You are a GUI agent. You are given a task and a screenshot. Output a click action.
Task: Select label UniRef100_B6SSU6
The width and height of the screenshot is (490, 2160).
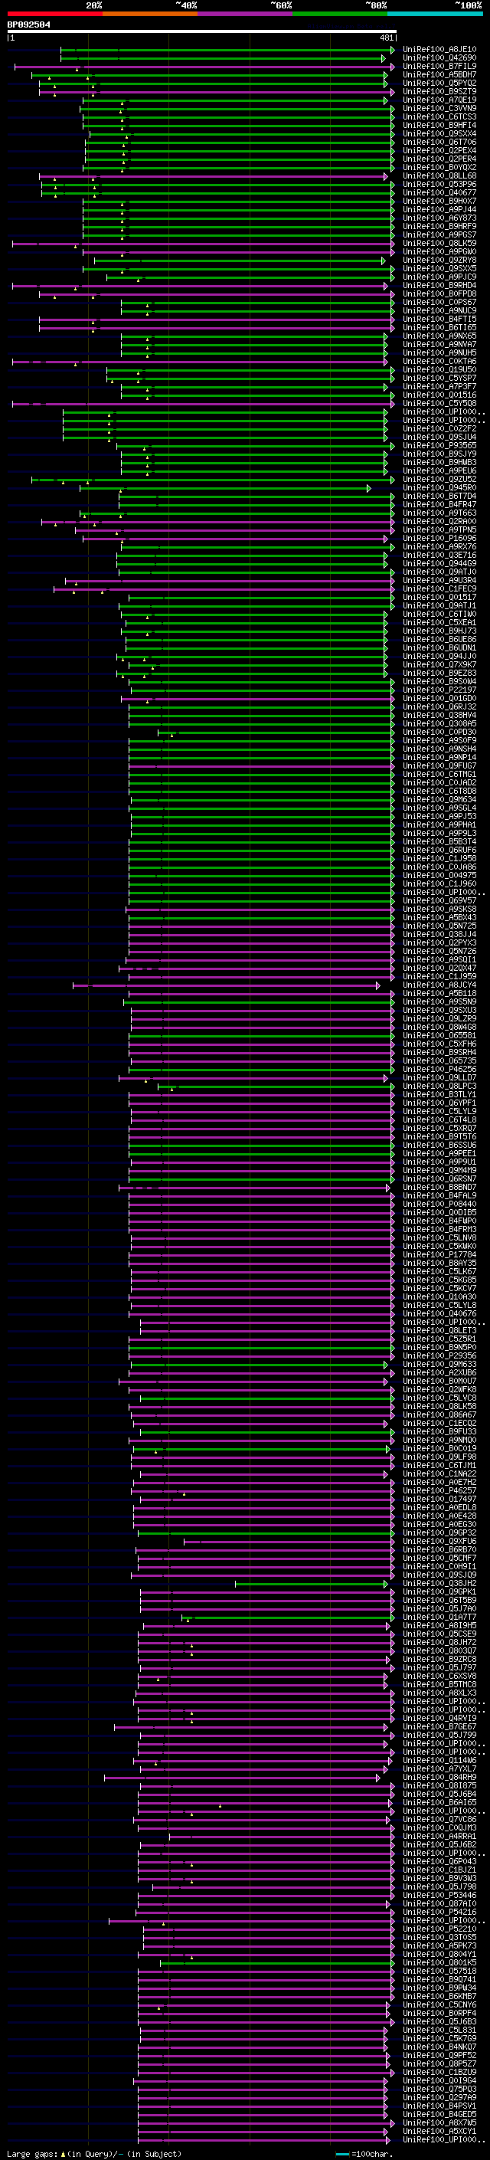[x=439, y=1146]
